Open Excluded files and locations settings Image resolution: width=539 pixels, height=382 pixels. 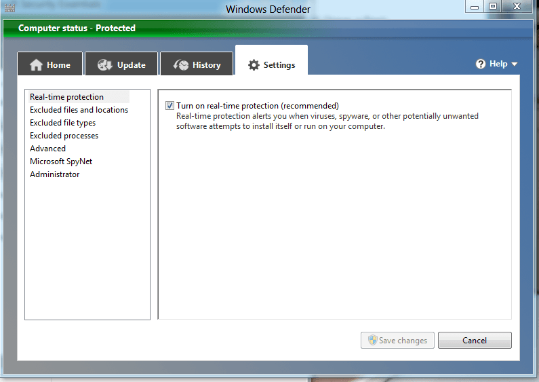[79, 110]
